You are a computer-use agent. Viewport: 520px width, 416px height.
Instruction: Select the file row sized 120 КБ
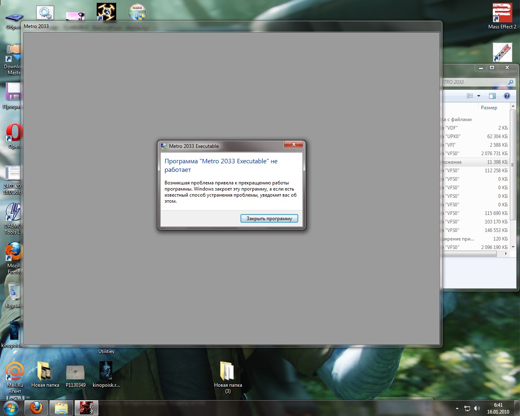click(x=475, y=239)
